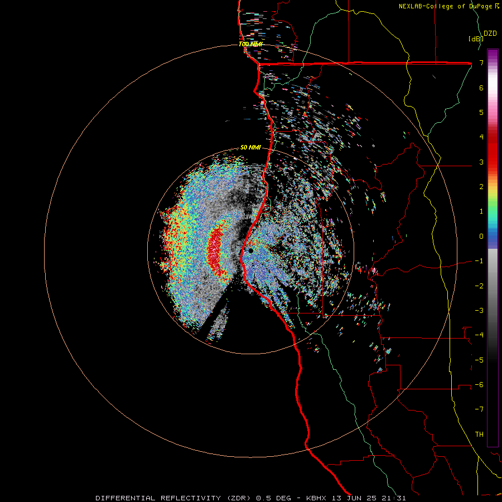Image resolution: width=502 pixels, height=502 pixels.
Task: Click the 100 NMI range ring label
Action: pyautogui.click(x=250, y=44)
